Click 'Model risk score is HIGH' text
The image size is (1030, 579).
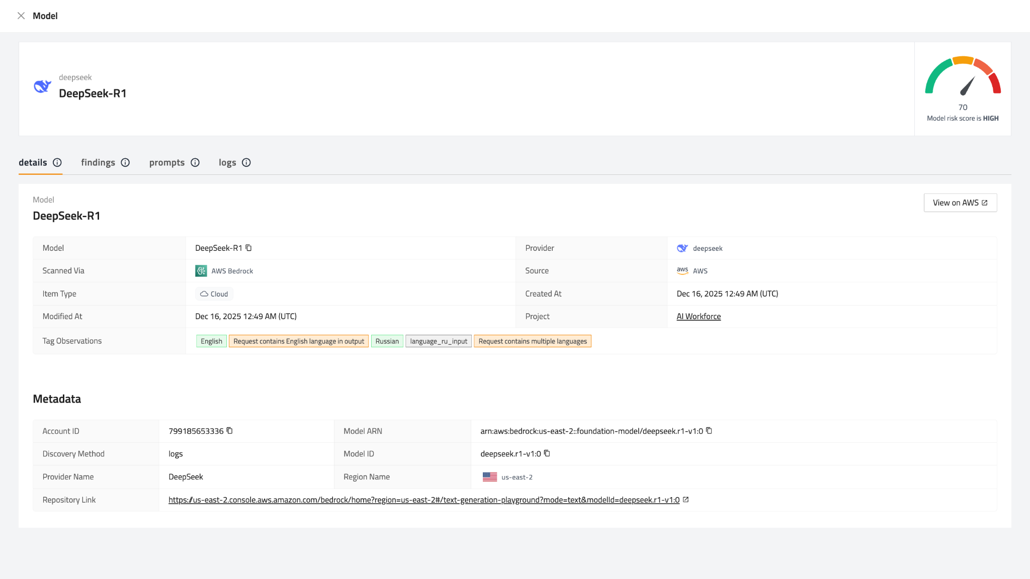(x=963, y=118)
